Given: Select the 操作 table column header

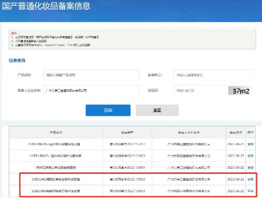Looking at the screenshot, I should tap(250, 133).
